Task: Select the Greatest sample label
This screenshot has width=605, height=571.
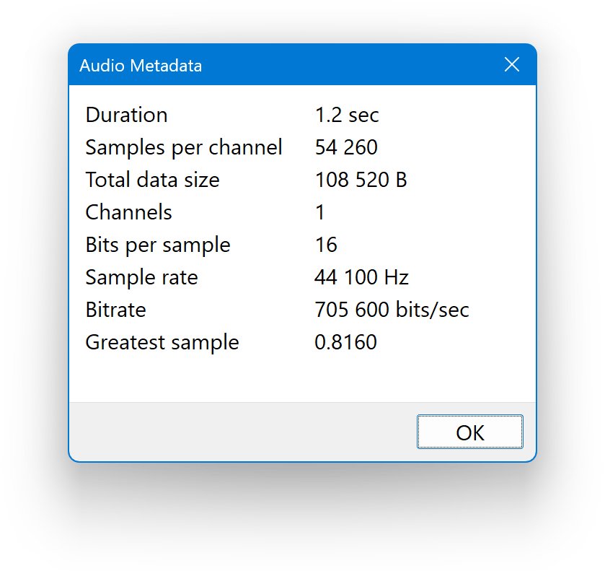Action: coord(162,342)
